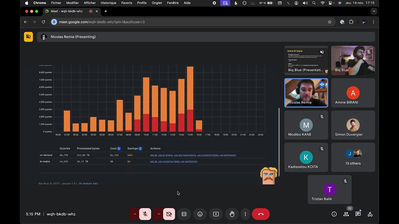Click the 312.95 TB processed bytes value

[83, 155]
